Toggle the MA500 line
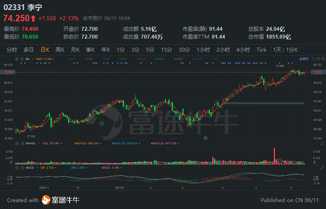The height and width of the screenshot is (209, 326). 178,59
